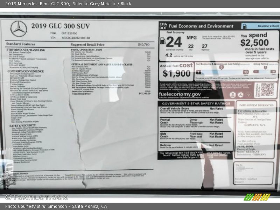Click the EPA DOT logo badge
280x210 pixels.
tap(163, 26)
